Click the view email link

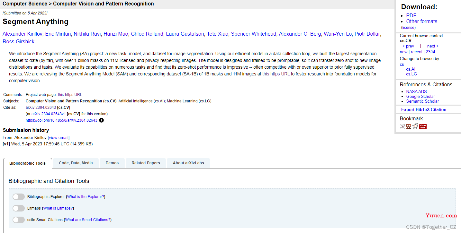(59, 138)
